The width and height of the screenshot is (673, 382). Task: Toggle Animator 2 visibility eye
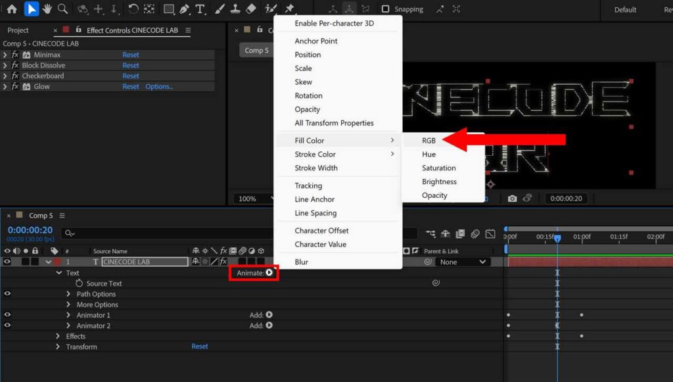(7, 325)
